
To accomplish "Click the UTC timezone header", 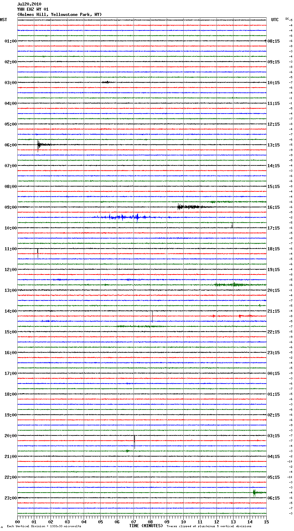I will pyautogui.click(x=275, y=20).
